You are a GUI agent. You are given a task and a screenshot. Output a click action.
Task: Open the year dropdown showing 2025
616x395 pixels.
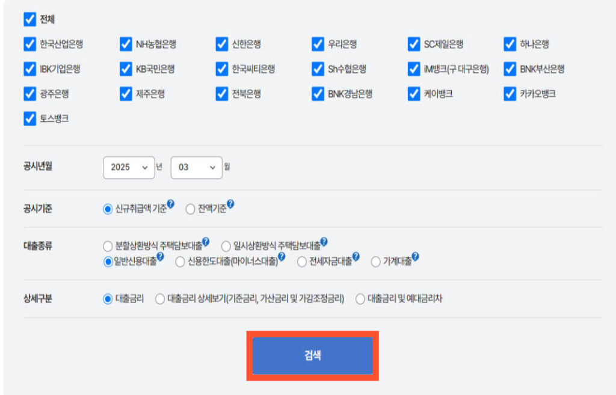pos(128,168)
